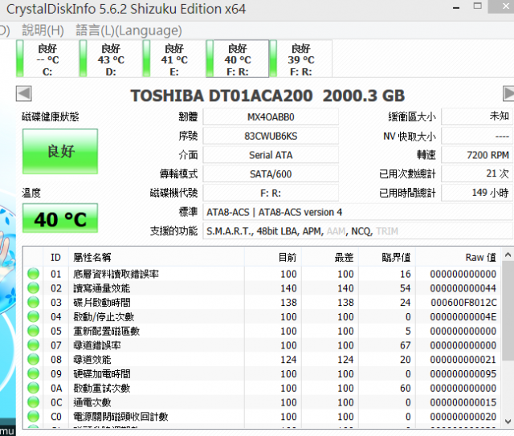Click the 臨界值 column header
Screen dimensions: 514x436
(387, 257)
